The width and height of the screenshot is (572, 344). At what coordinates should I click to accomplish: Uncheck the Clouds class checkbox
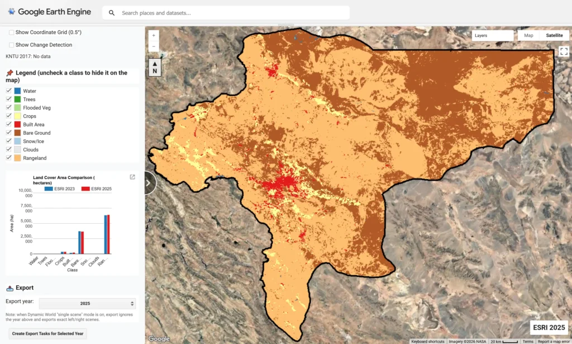pyautogui.click(x=9, y=149)
